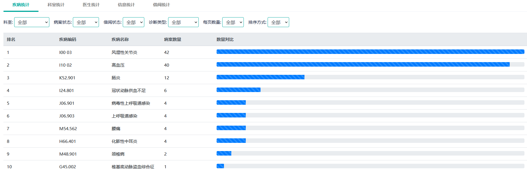This screenshot has width=527, height=179.
Task: Expand the 诊断类型 dropdown
Action: tap(183, 22)
